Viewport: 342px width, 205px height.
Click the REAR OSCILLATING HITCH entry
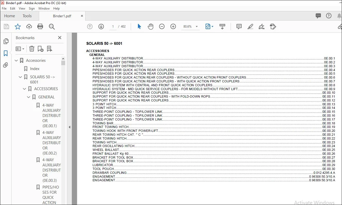pos(214,146)
